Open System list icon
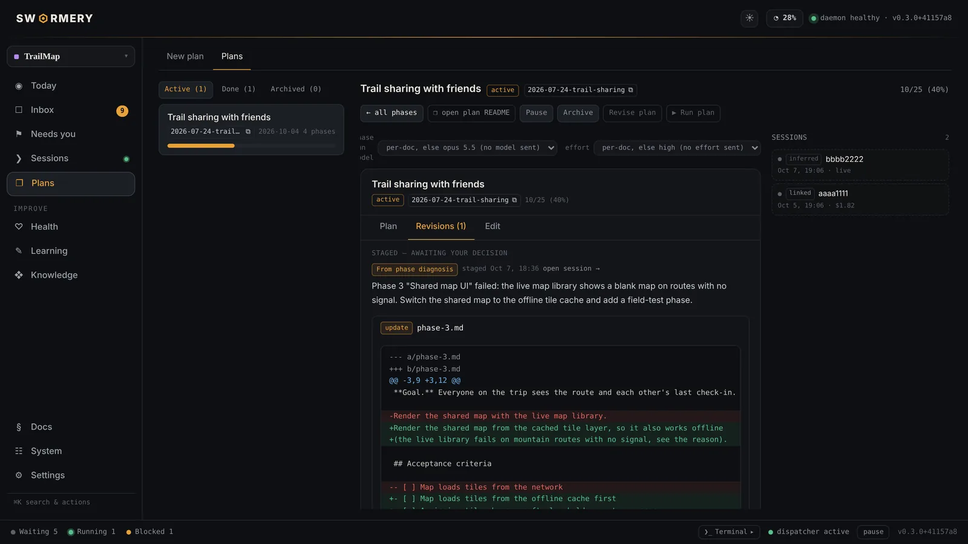This screenshot has height=544, width=968. coord(19,451)
